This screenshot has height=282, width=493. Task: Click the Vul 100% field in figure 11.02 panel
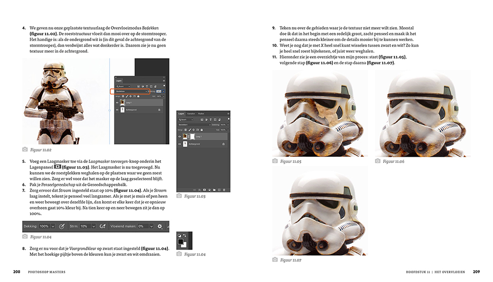click(x=159, y=96)
